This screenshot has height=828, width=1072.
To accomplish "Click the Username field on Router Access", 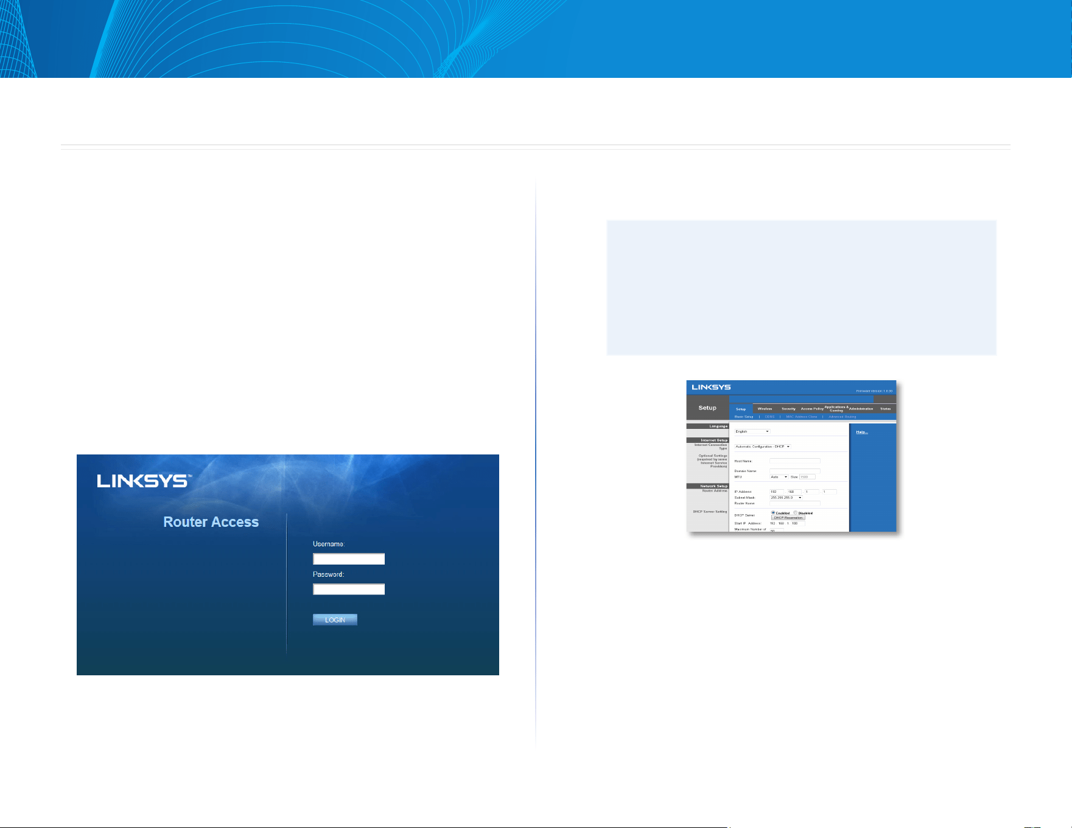I will coord(349,559).
